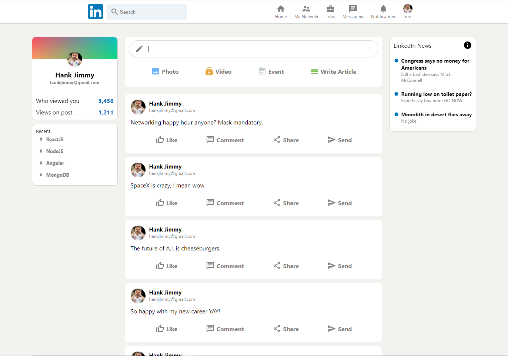
Task: Click 'So happy with my new career YAY!' text
Action: pyautogui.click(x=175, y=311)
